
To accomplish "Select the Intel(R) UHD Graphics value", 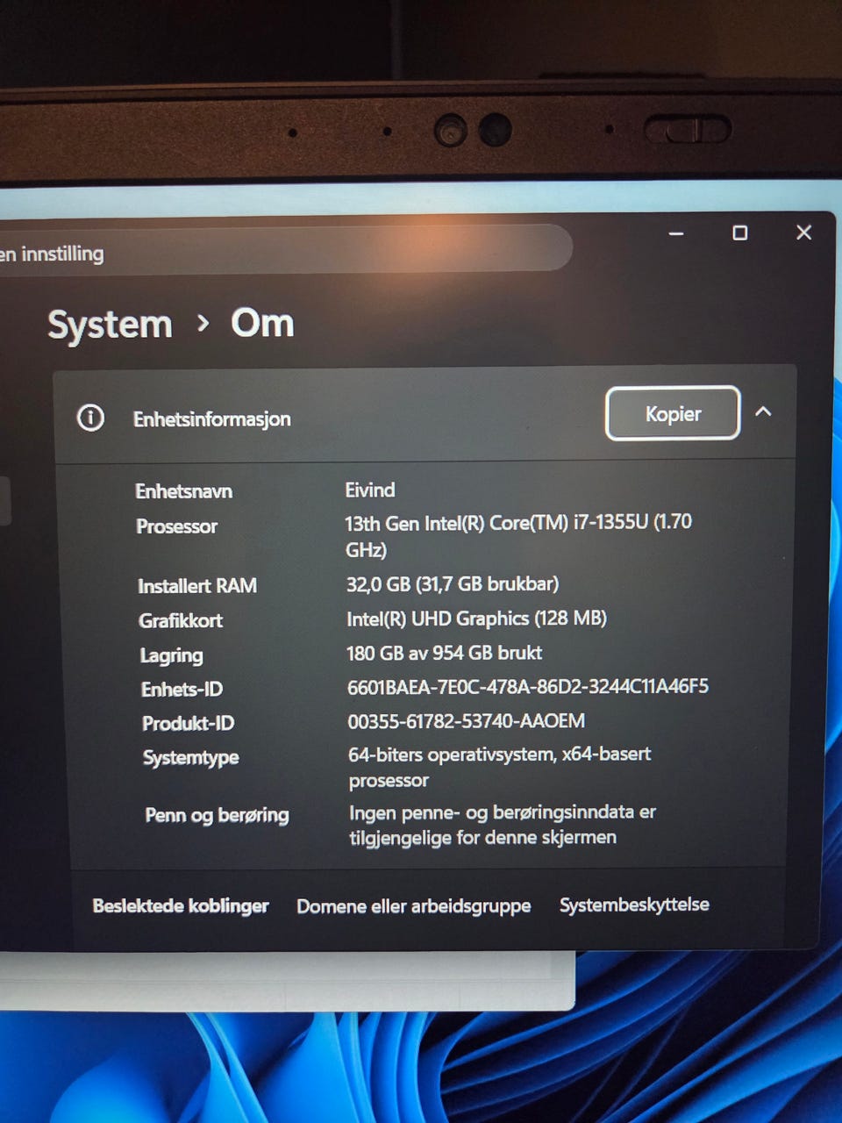I will [476, 619].
